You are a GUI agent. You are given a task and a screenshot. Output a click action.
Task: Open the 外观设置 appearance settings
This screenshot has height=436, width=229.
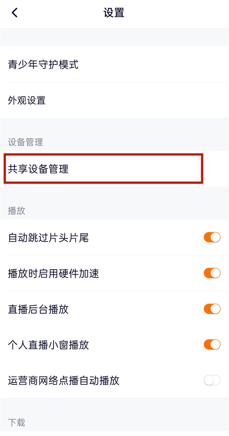point(27,101)
